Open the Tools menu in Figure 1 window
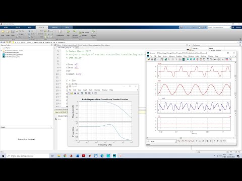 (x=91, y=90)
